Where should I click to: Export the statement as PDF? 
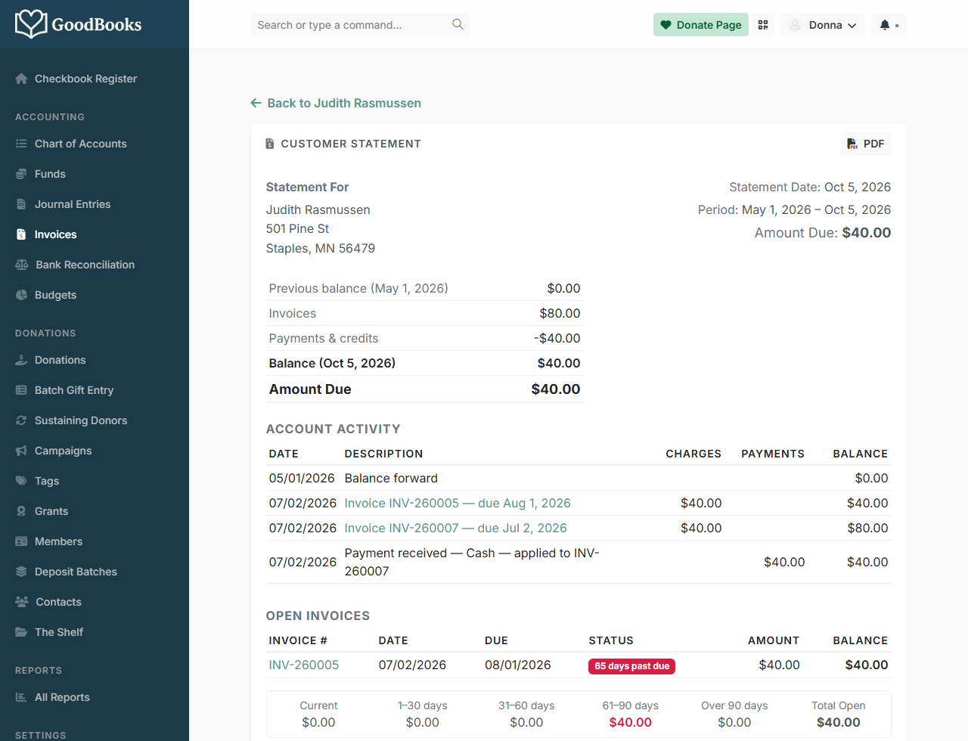pos(866,144)
